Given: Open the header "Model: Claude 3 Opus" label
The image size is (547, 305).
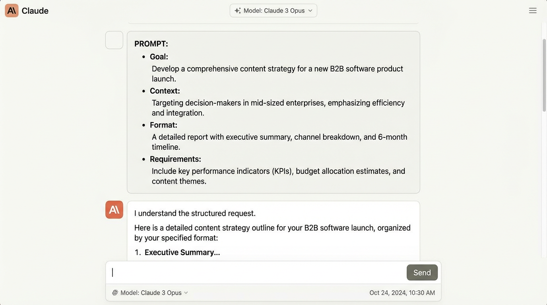Looking at the screenshot, I should click(274, 11).
